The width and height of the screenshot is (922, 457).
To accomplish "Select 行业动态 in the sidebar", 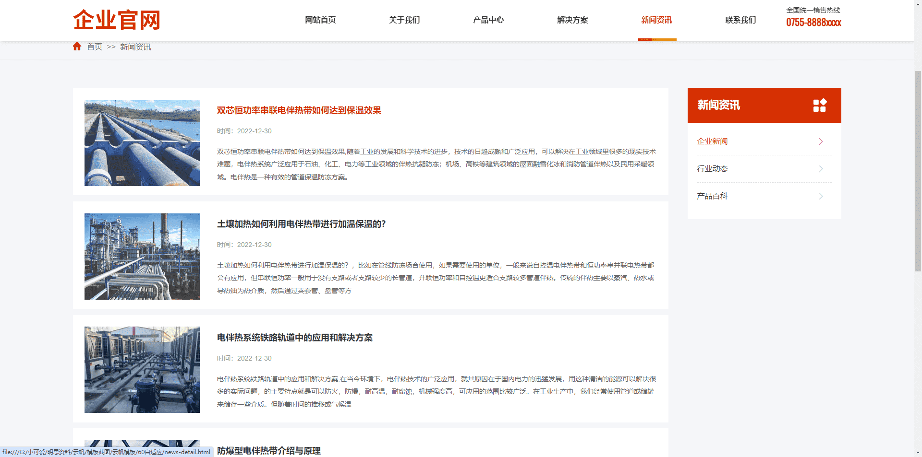I will click(712, 169).
